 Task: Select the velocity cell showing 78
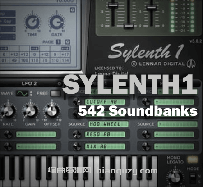pos(45,60)
